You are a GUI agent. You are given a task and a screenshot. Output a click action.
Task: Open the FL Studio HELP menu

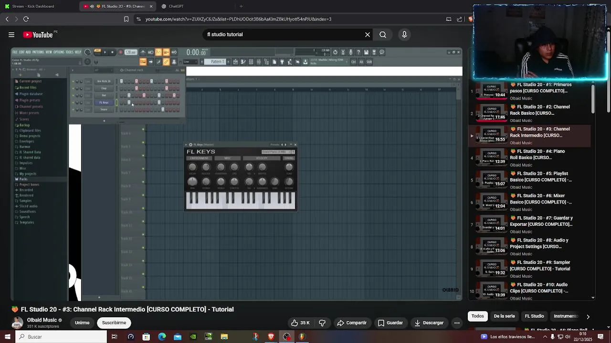click(78, 52)
